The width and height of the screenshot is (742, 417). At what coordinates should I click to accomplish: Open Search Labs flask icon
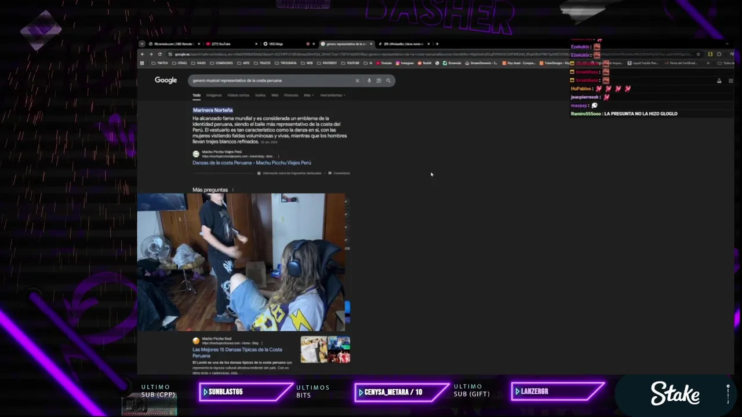(x=719, y=81)
